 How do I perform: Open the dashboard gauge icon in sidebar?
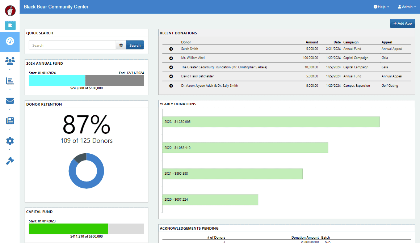click(10, 41)
